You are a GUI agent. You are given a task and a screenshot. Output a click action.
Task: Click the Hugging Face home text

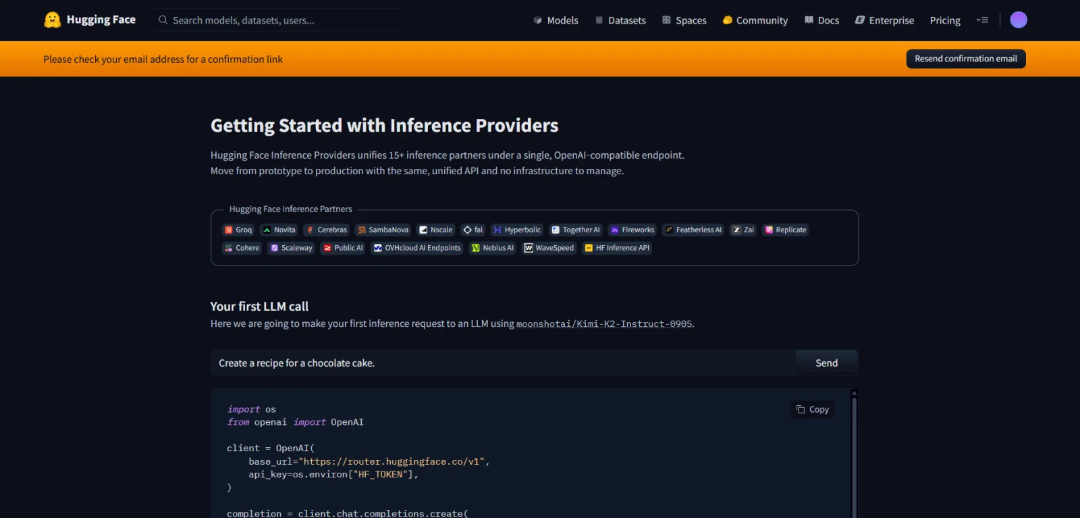click(x=101, y=20)
